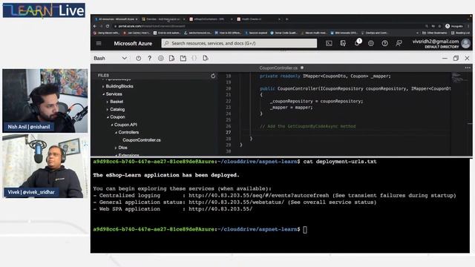Click the Cloud Shell web preview icon
This screenshot has height=267, width=475.
206,58
